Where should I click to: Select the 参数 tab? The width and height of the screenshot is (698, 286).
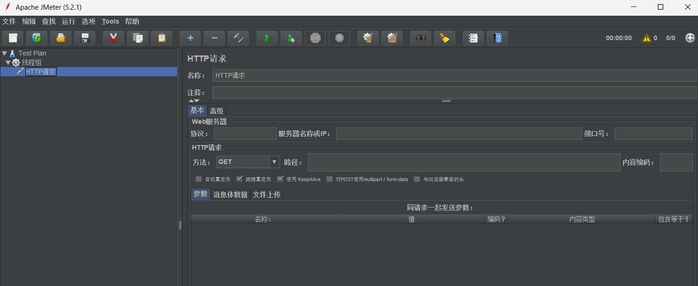tap(200, 194)
